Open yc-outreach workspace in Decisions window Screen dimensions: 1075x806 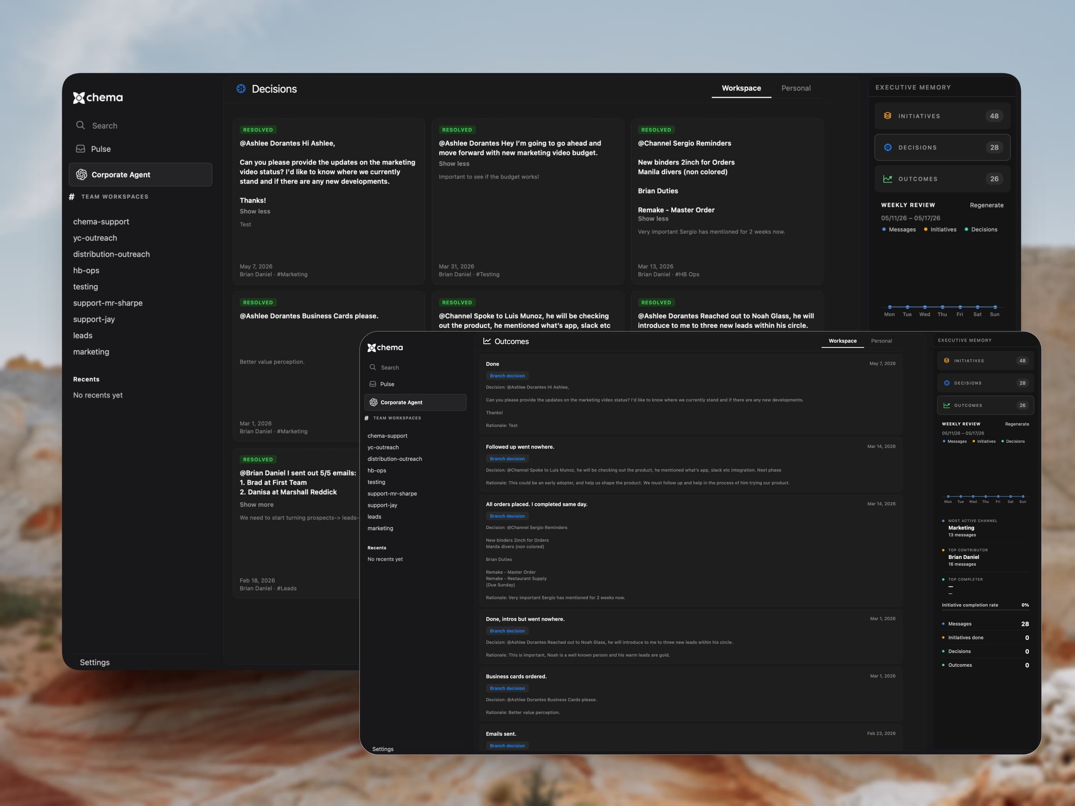tap(95, 238)
